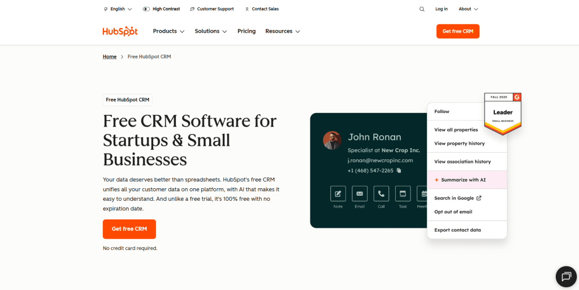
Task: Select Summarize with AI menu entry
Action: (x=463, y=180)
